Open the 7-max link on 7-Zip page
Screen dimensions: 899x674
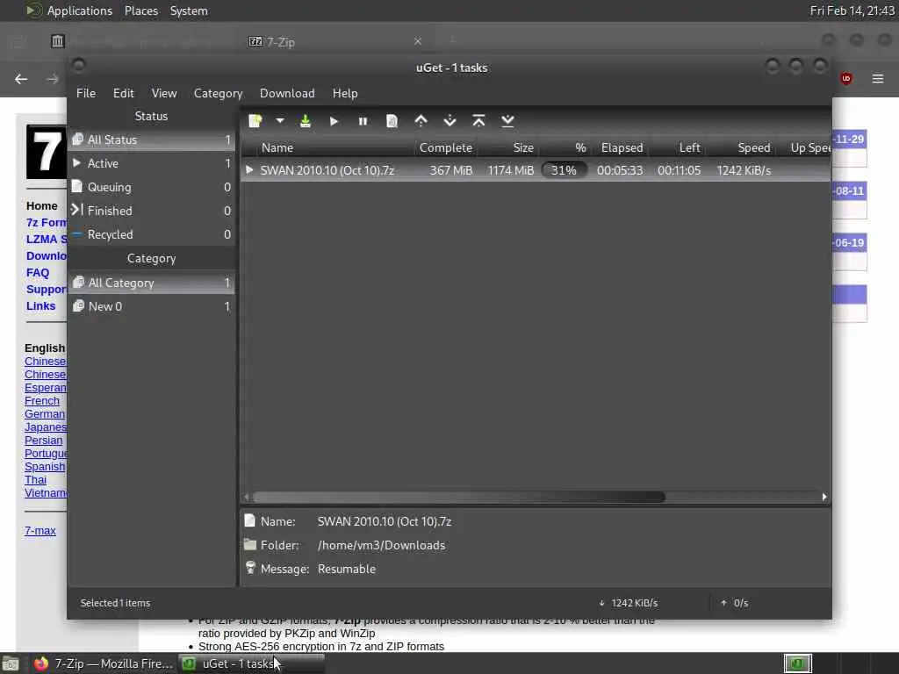pyautogui.click(x=40, y=531)
